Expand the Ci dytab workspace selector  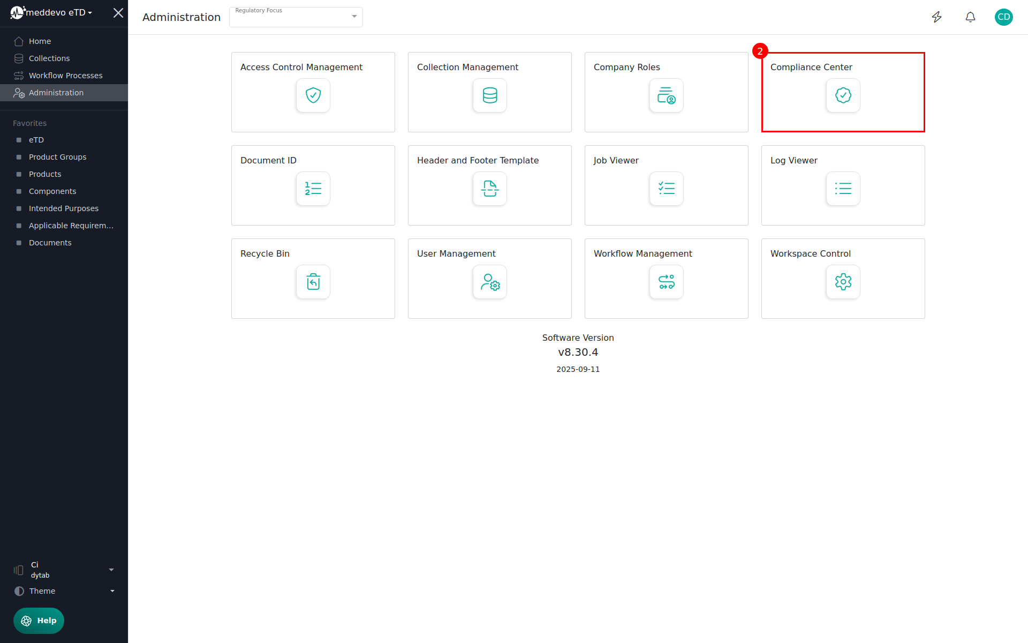(x=64, y=570)
